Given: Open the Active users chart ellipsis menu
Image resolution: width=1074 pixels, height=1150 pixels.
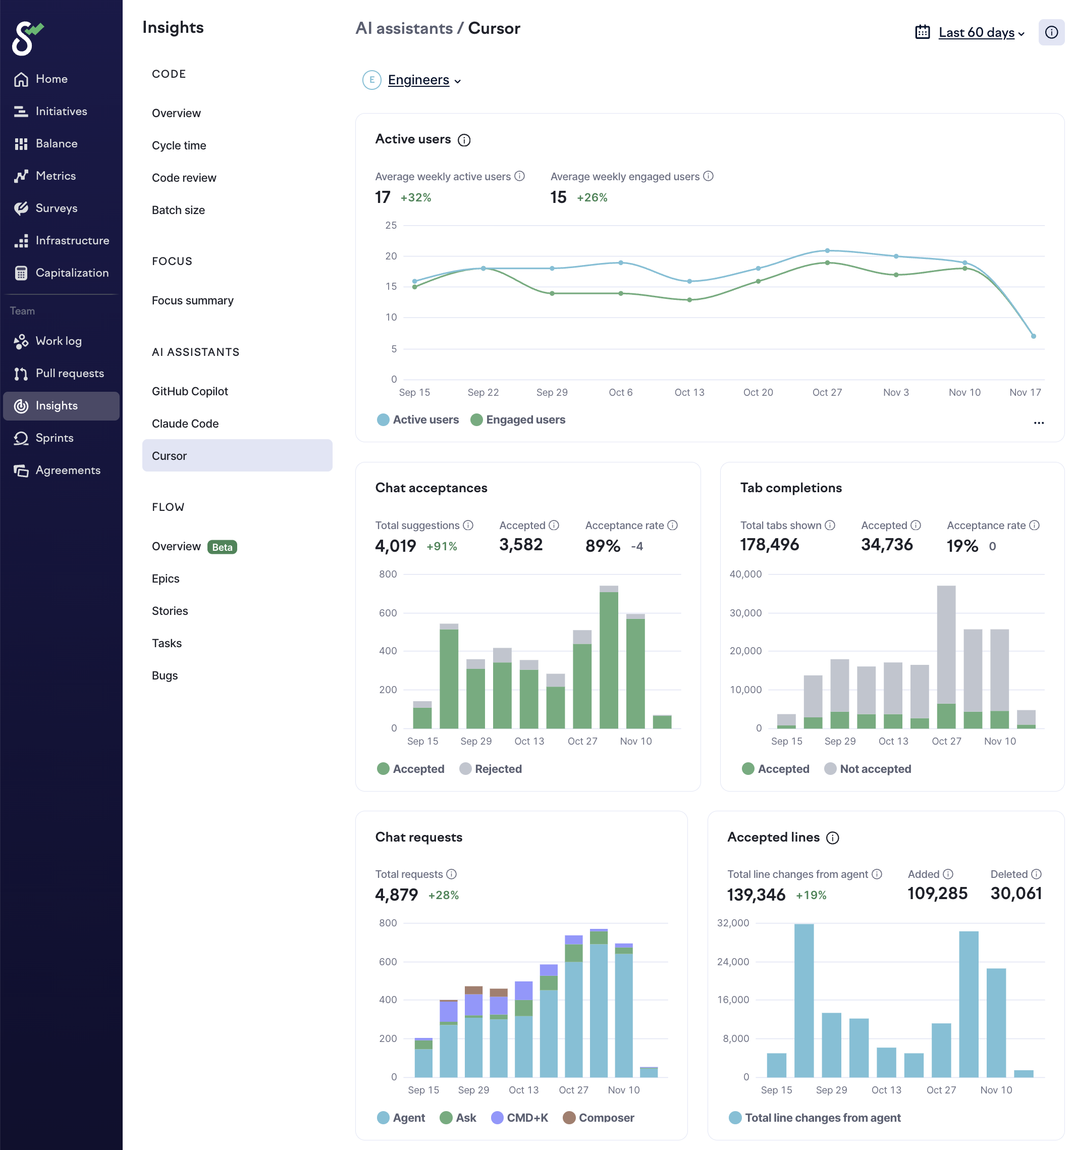Looking at the screenshot, I should 1038,423.
